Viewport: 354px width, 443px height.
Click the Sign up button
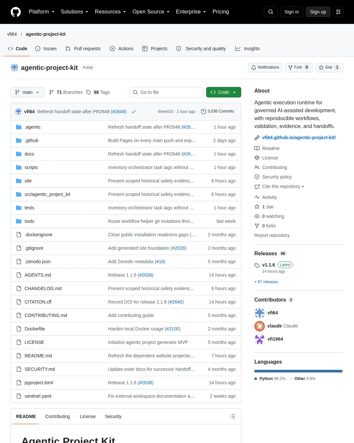coord(318,12)
